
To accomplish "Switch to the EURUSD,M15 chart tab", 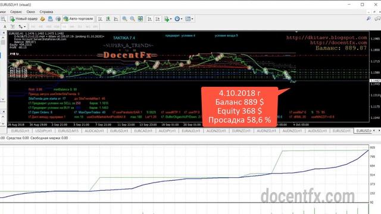I will (68, 131).
